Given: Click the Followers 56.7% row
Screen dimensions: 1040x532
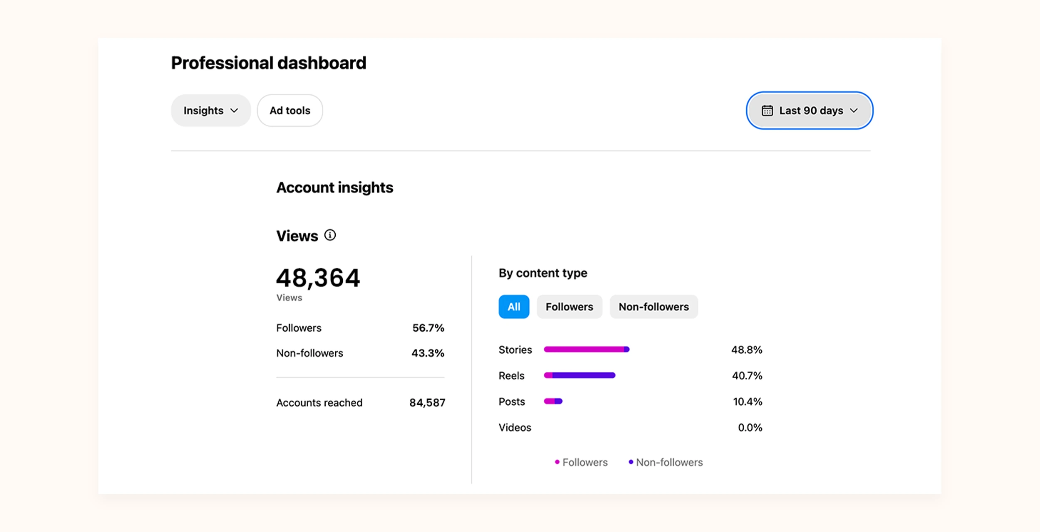Looking at the screenshot, I should pos(360,328).
